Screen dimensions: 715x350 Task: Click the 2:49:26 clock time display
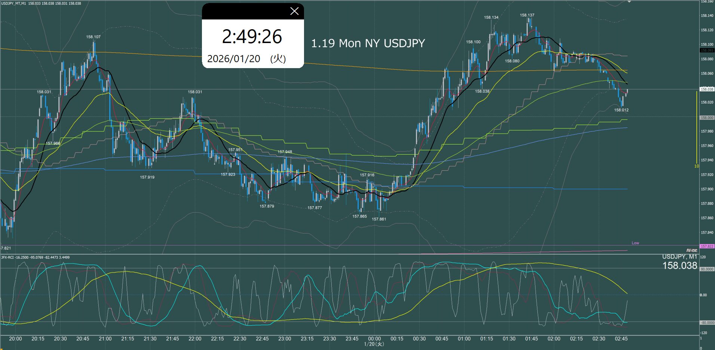(x=252, y=37)
